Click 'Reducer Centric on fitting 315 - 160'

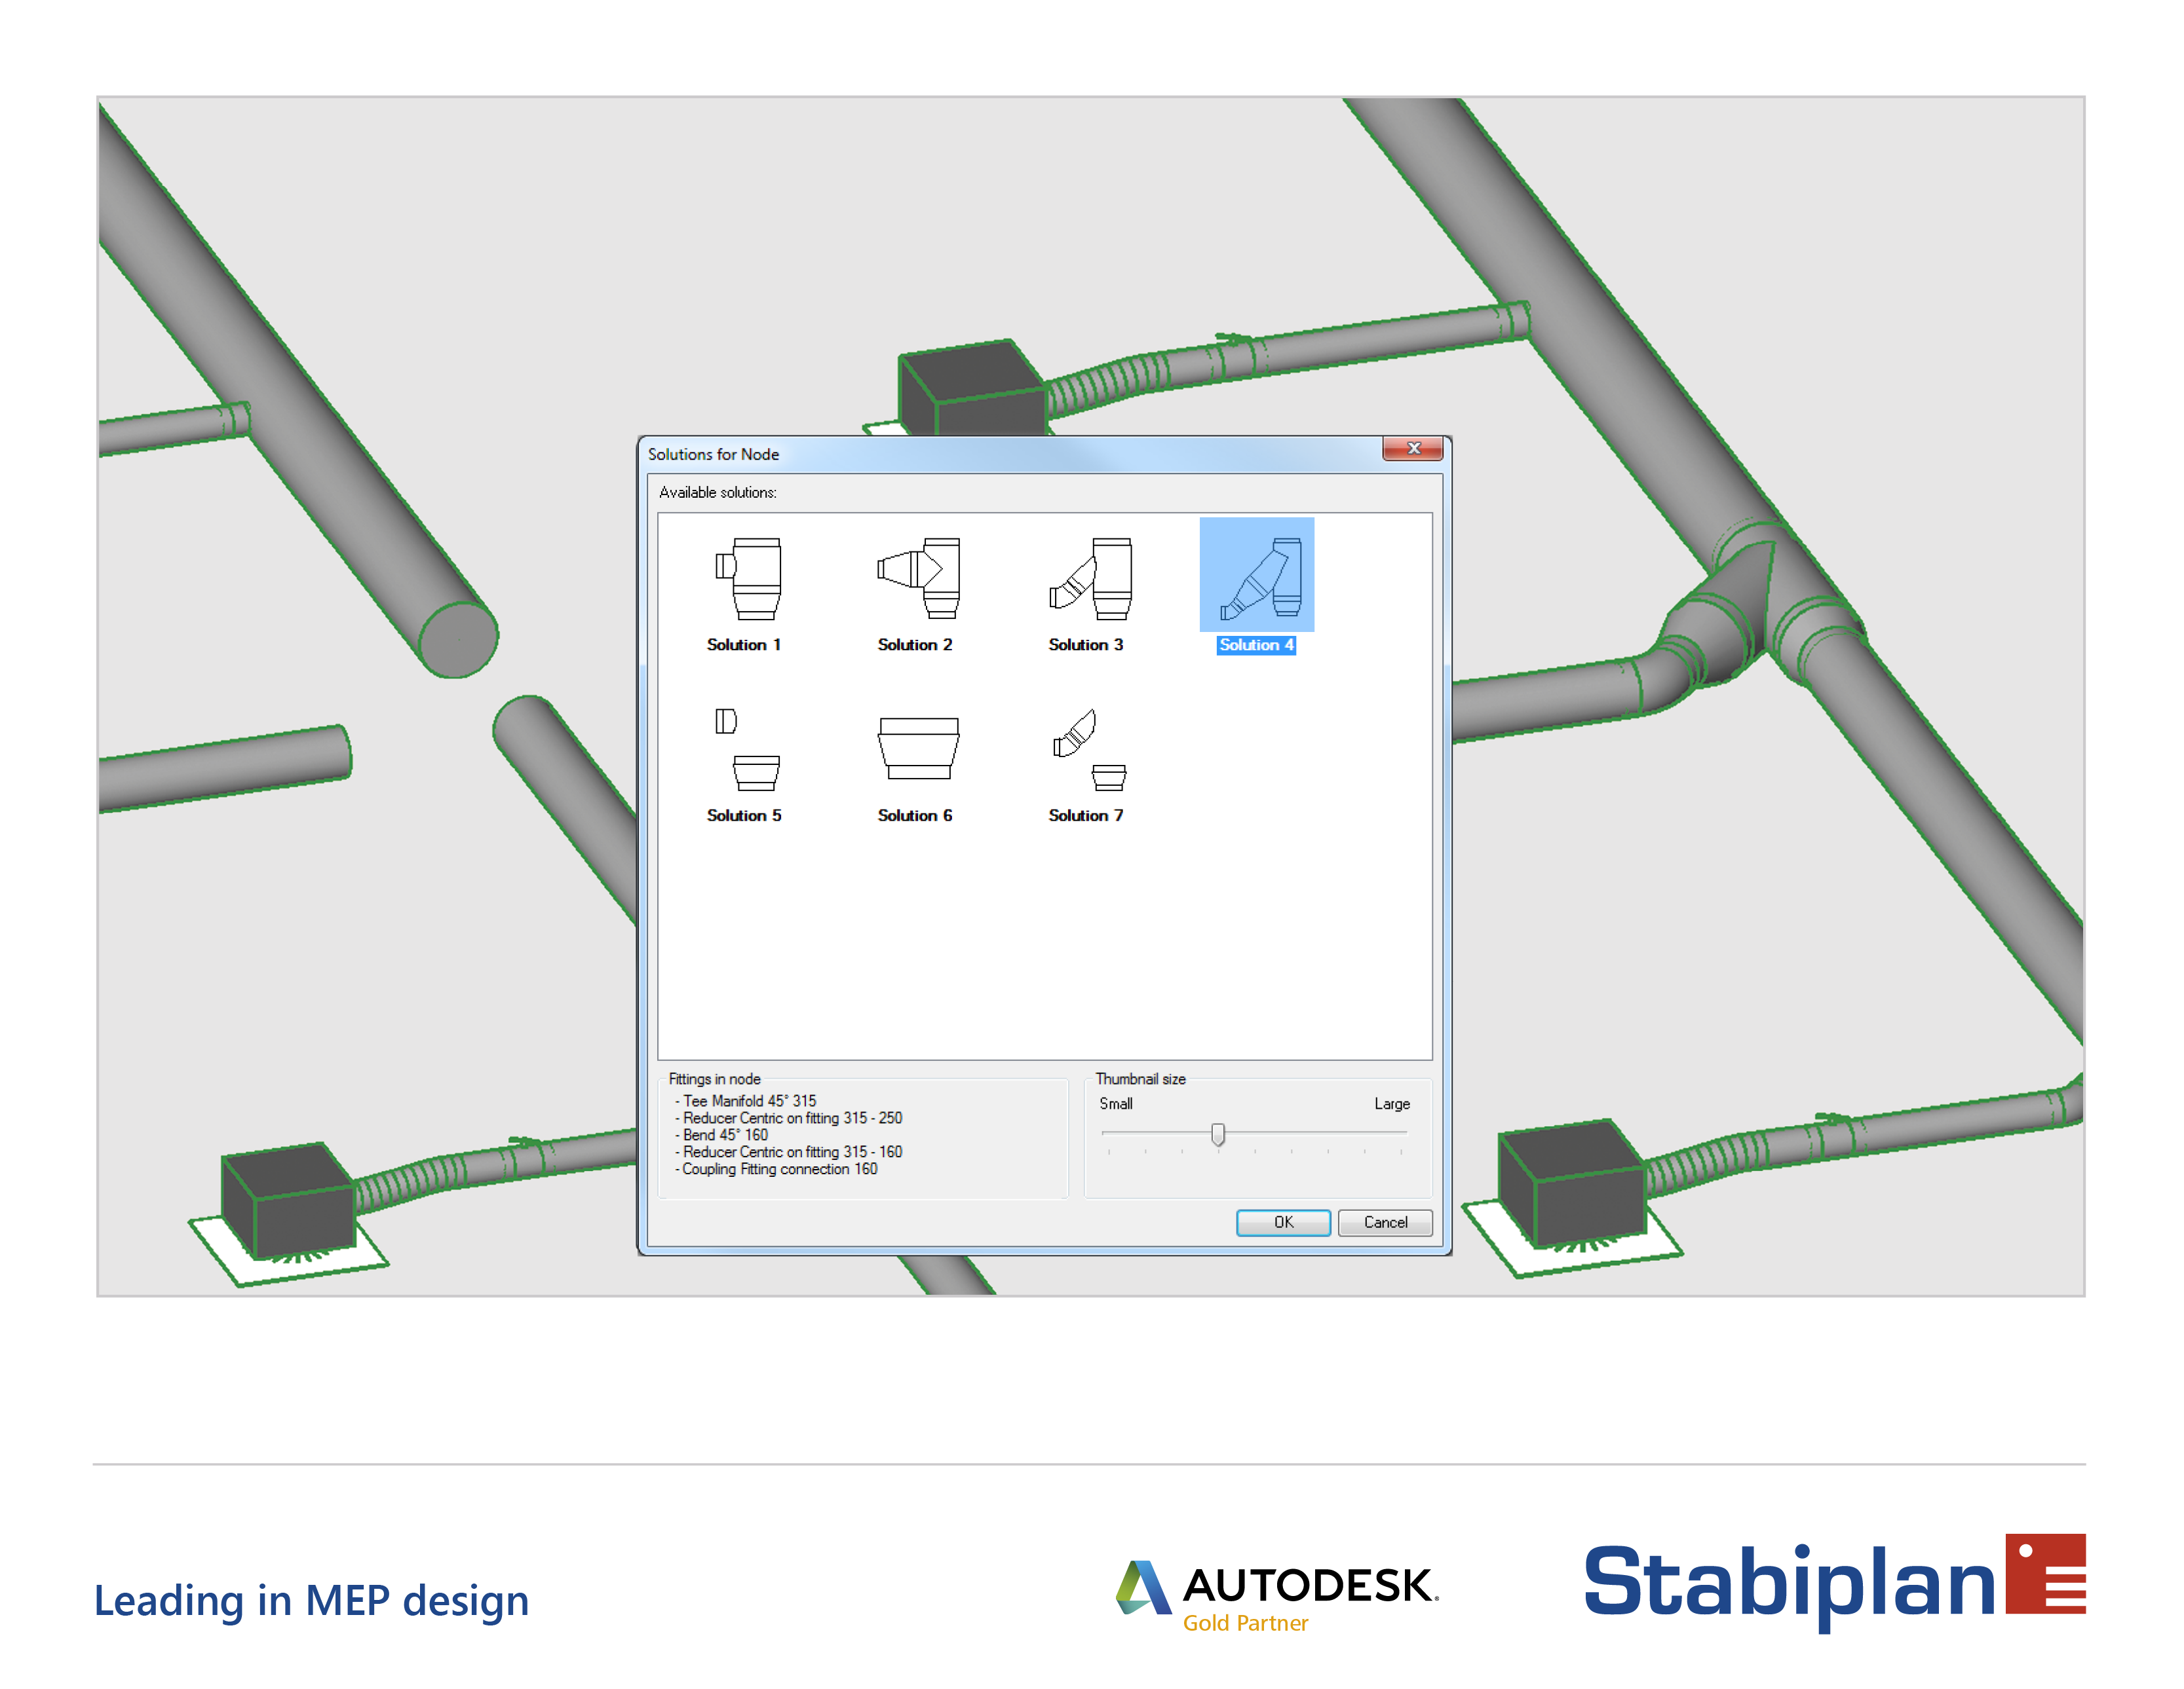792,1151
